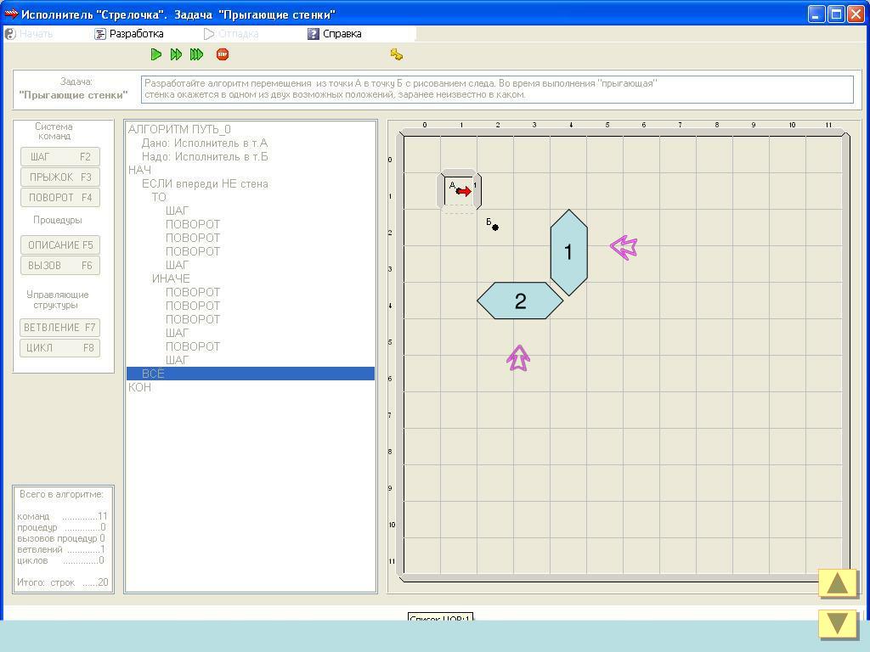870x652 pixels.
Task: Click the triple-arrow fastest run icon
Action: (196, 54)
